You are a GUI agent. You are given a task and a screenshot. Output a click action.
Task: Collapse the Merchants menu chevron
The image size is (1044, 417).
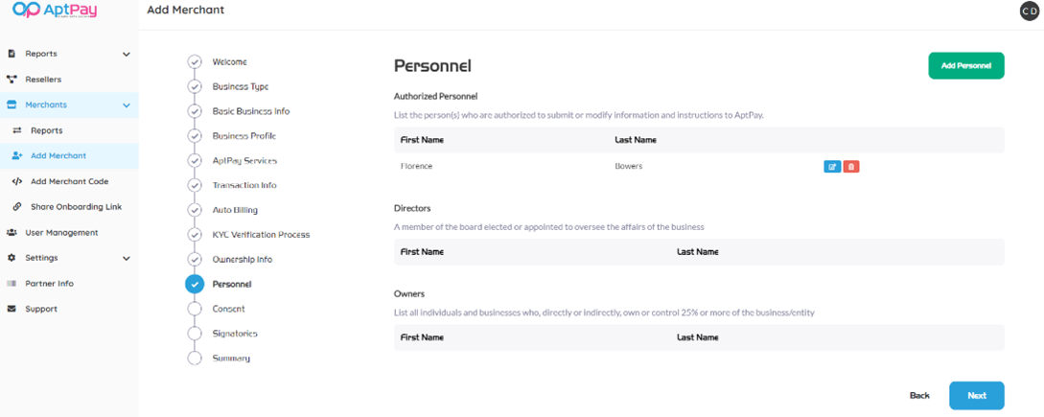pos(127,105)
